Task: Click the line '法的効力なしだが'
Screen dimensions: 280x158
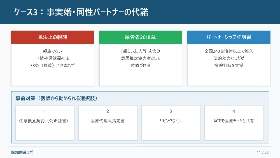Action: [229, 58]
